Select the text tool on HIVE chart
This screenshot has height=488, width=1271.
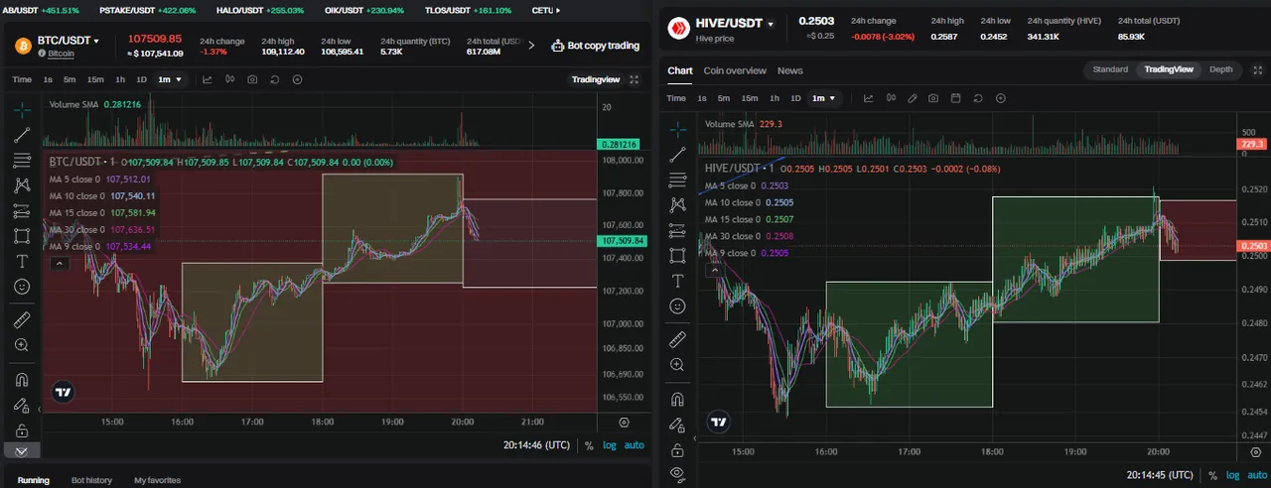(678, 282)
